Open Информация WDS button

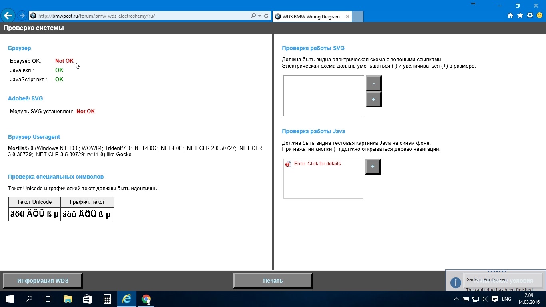[42, 281]
